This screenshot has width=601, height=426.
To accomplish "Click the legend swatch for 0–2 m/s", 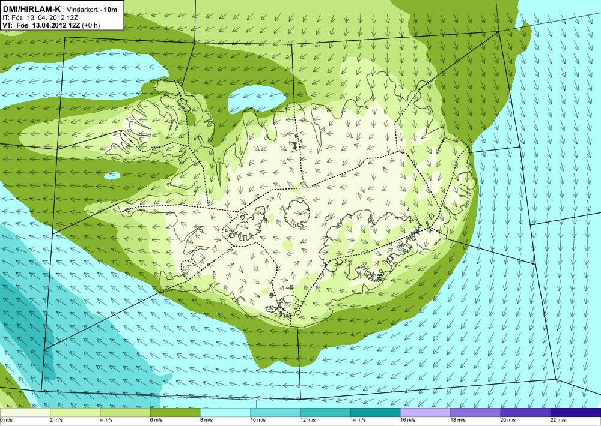I will (25, 413).
